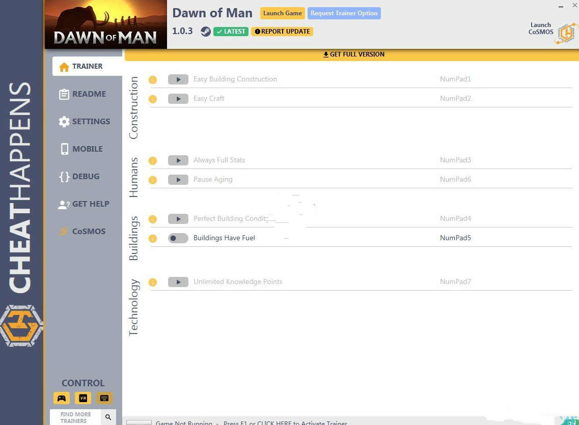Click the info icon for Pause Aging
This screenshot has height=425, width=579.
click(152, 180)
